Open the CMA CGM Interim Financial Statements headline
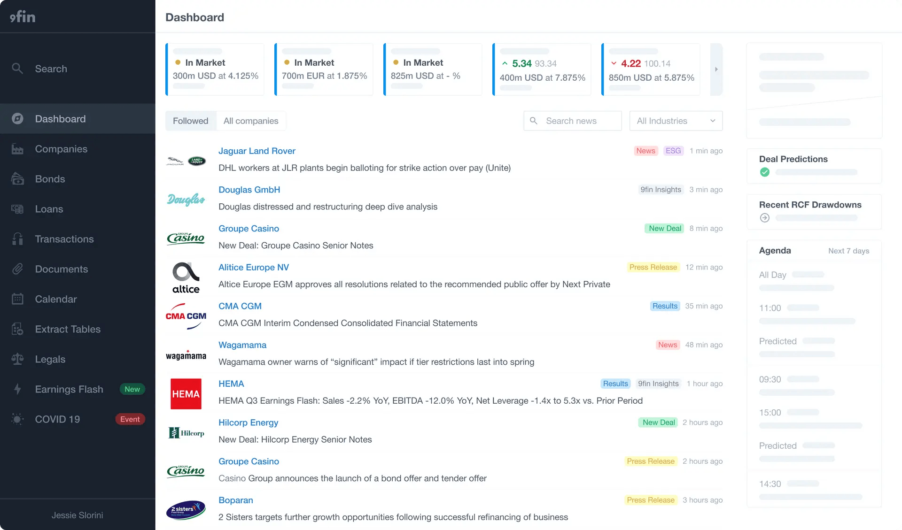 tap(348, 323)
